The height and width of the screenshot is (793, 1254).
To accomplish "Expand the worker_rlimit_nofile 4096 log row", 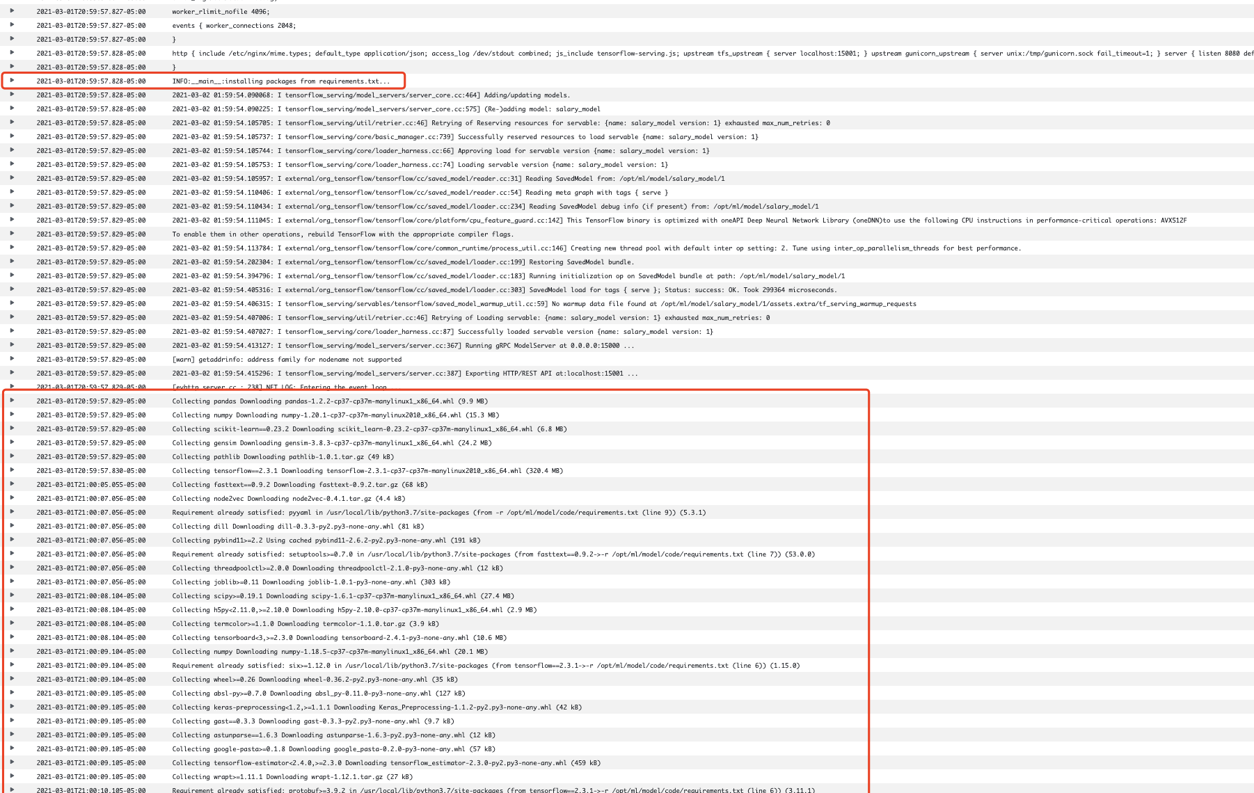I will [x=12, y=11].
